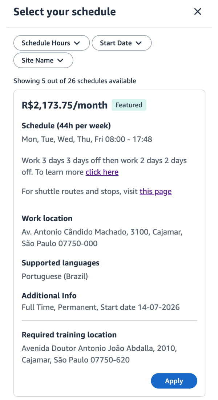Screen dimensions: 218x400
Task: Click the Portuguese (Brazil) language text
Action: click(55, 276)
